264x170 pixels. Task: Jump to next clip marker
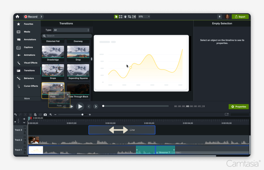(96, 106)
